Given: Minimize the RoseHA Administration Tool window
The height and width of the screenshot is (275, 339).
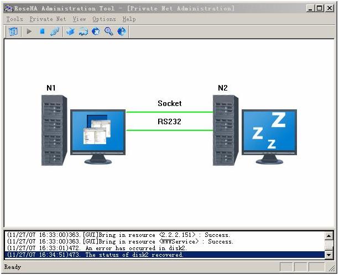Looking at the screenshot, I should point(310,8).
